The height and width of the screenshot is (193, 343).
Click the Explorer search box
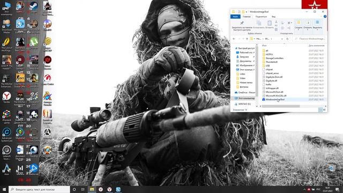(309, 39)
